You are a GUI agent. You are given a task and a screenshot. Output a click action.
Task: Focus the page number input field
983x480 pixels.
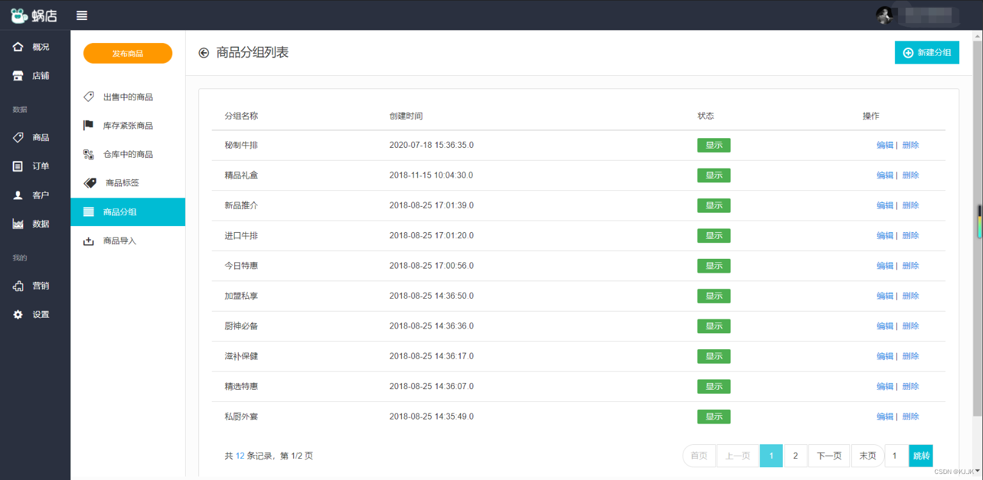pos(896,456)
